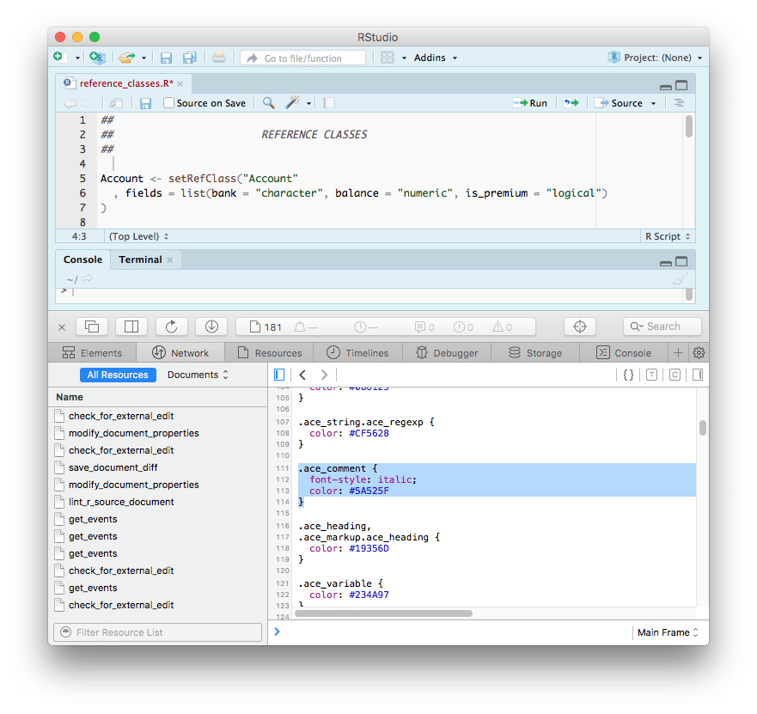Click the pretty print braces icon
757x714 pixels.
point(628,375)
